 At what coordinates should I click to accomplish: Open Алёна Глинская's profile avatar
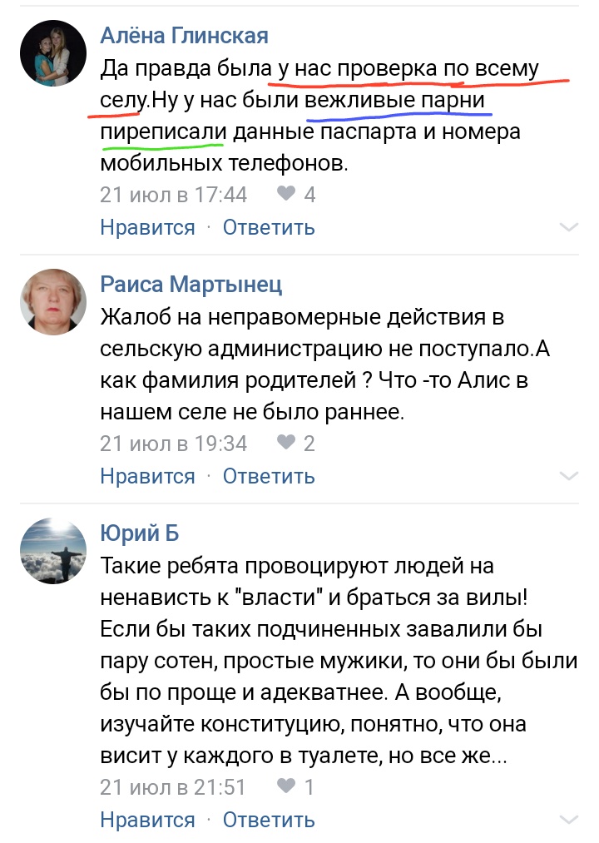[53, 53]
